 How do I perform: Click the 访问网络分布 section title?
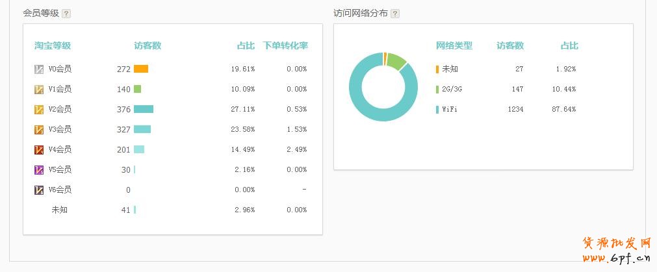(x=361, y=14)
